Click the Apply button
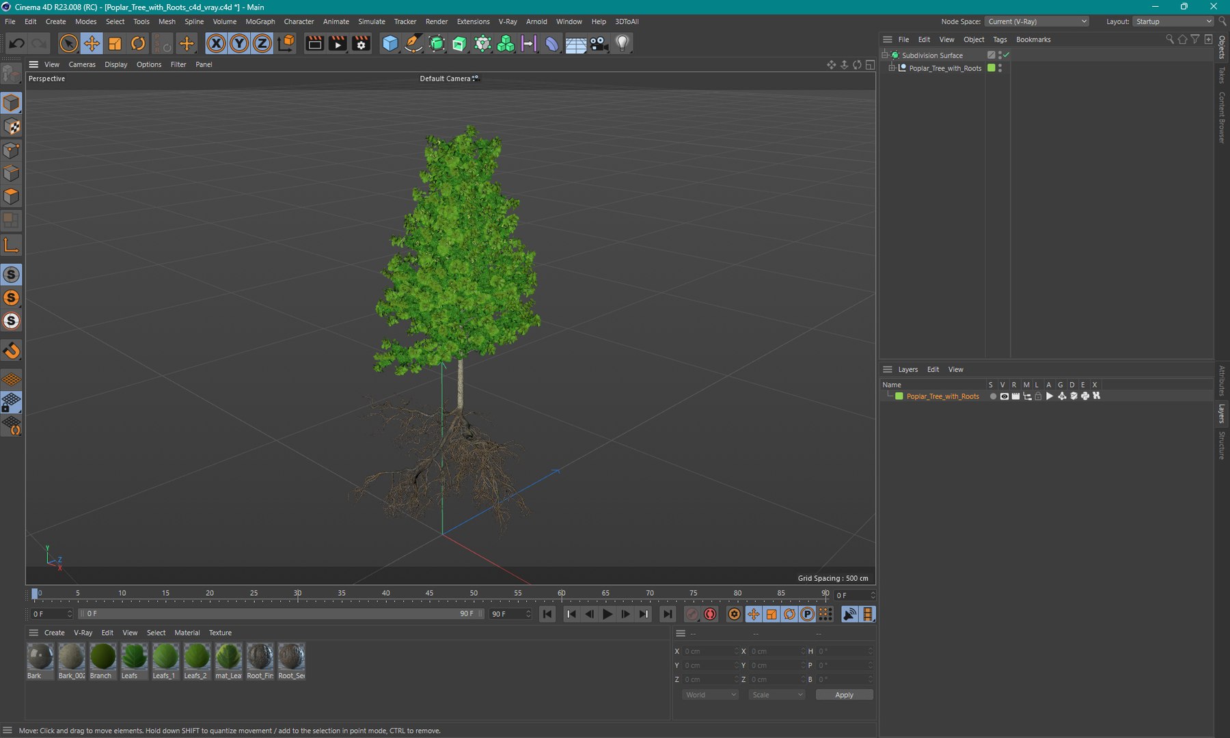The image size is (1230, 738). 844,695
